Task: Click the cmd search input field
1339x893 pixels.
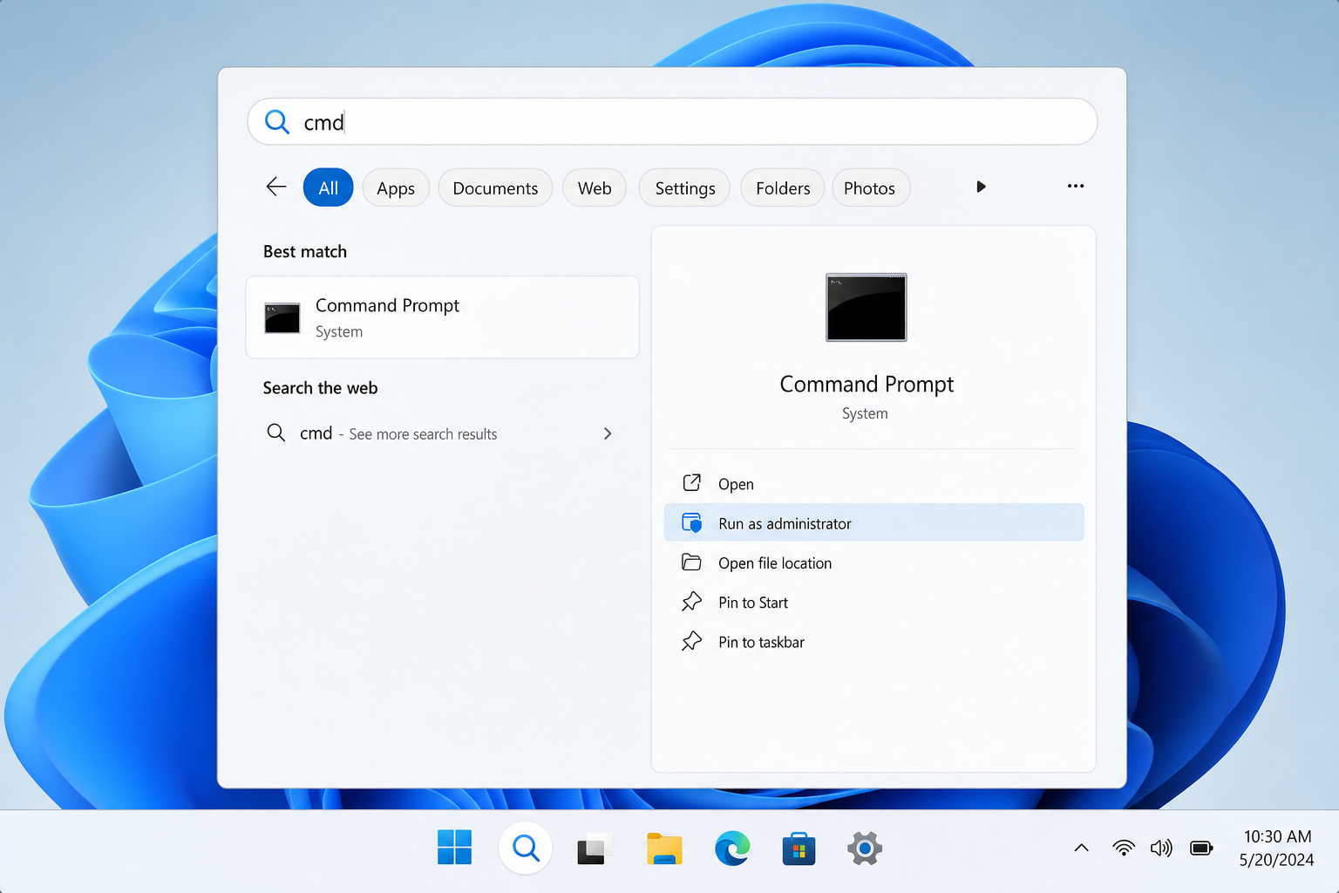Action: pos(672,121)
